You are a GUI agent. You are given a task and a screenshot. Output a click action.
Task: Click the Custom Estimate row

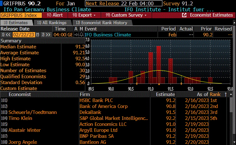pos(42,89)
